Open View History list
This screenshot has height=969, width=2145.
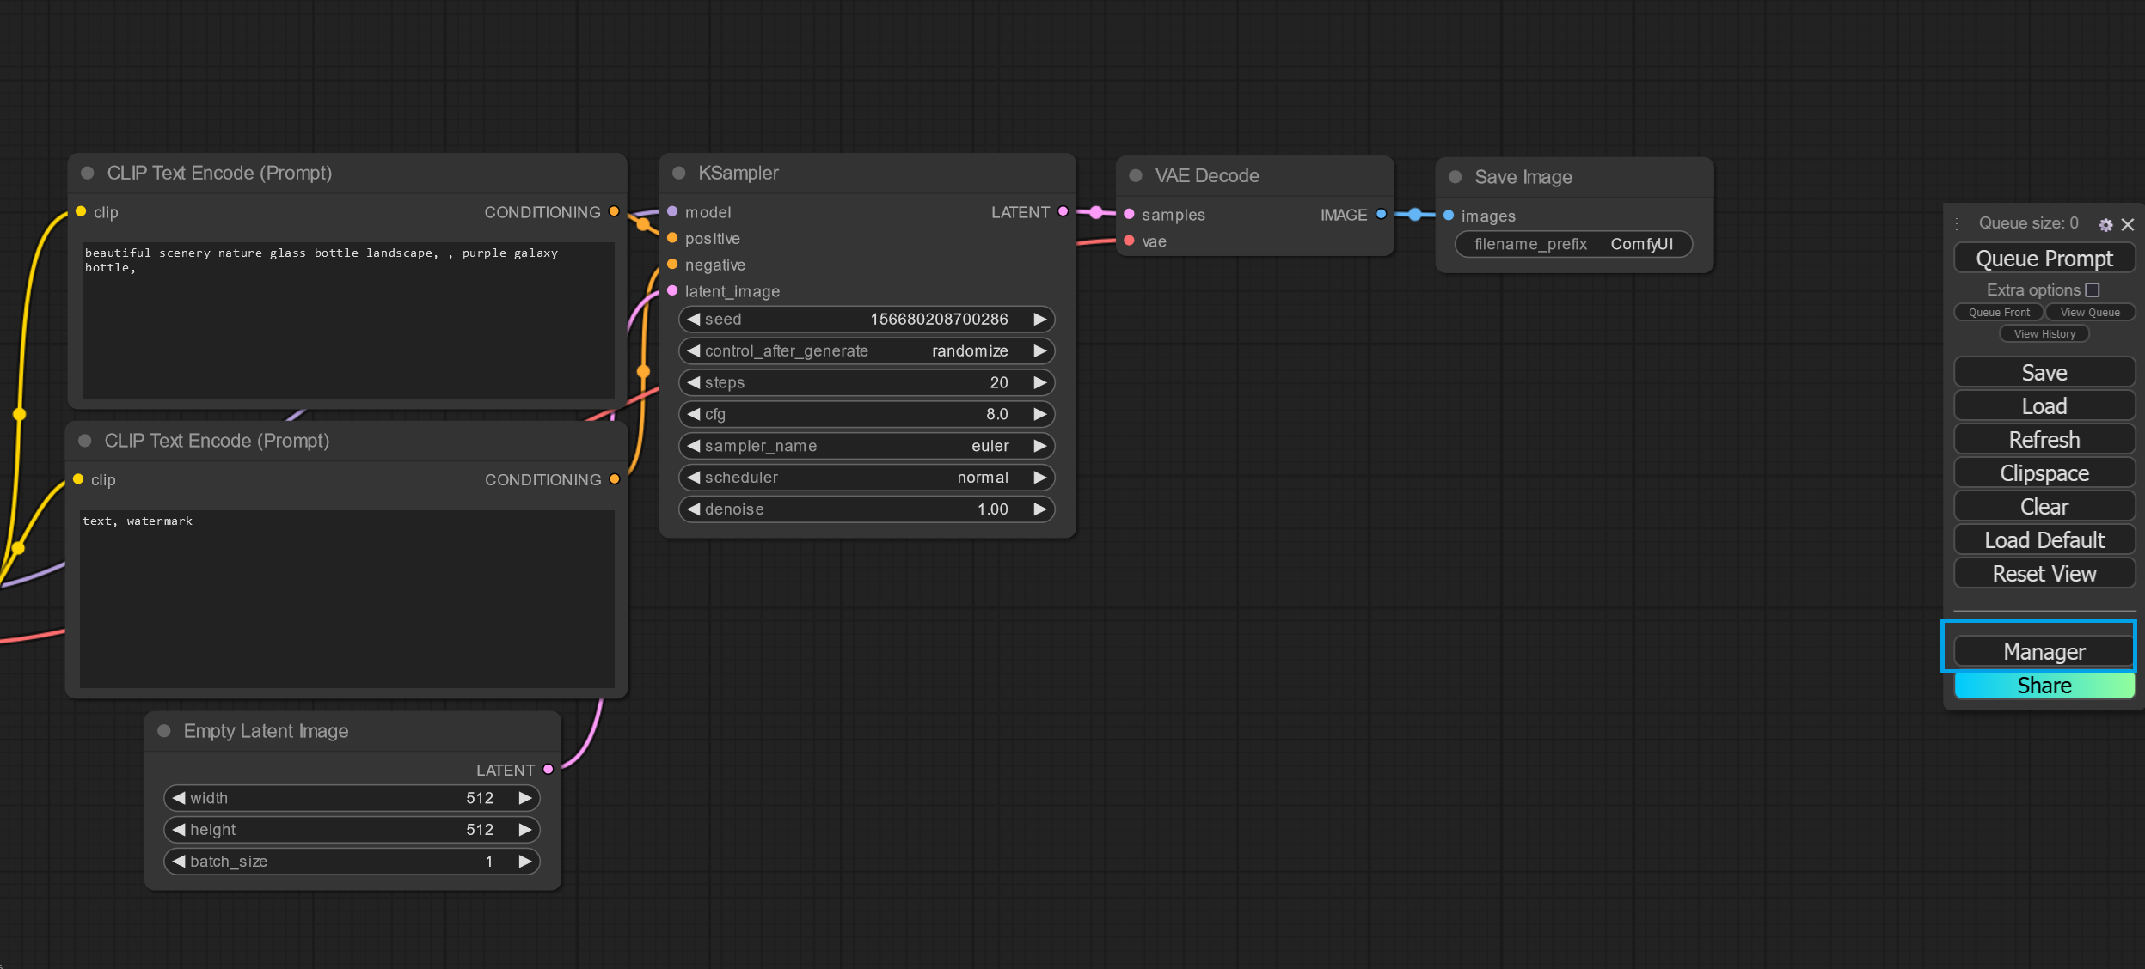pyautogui.click(x=2044, y=334)
